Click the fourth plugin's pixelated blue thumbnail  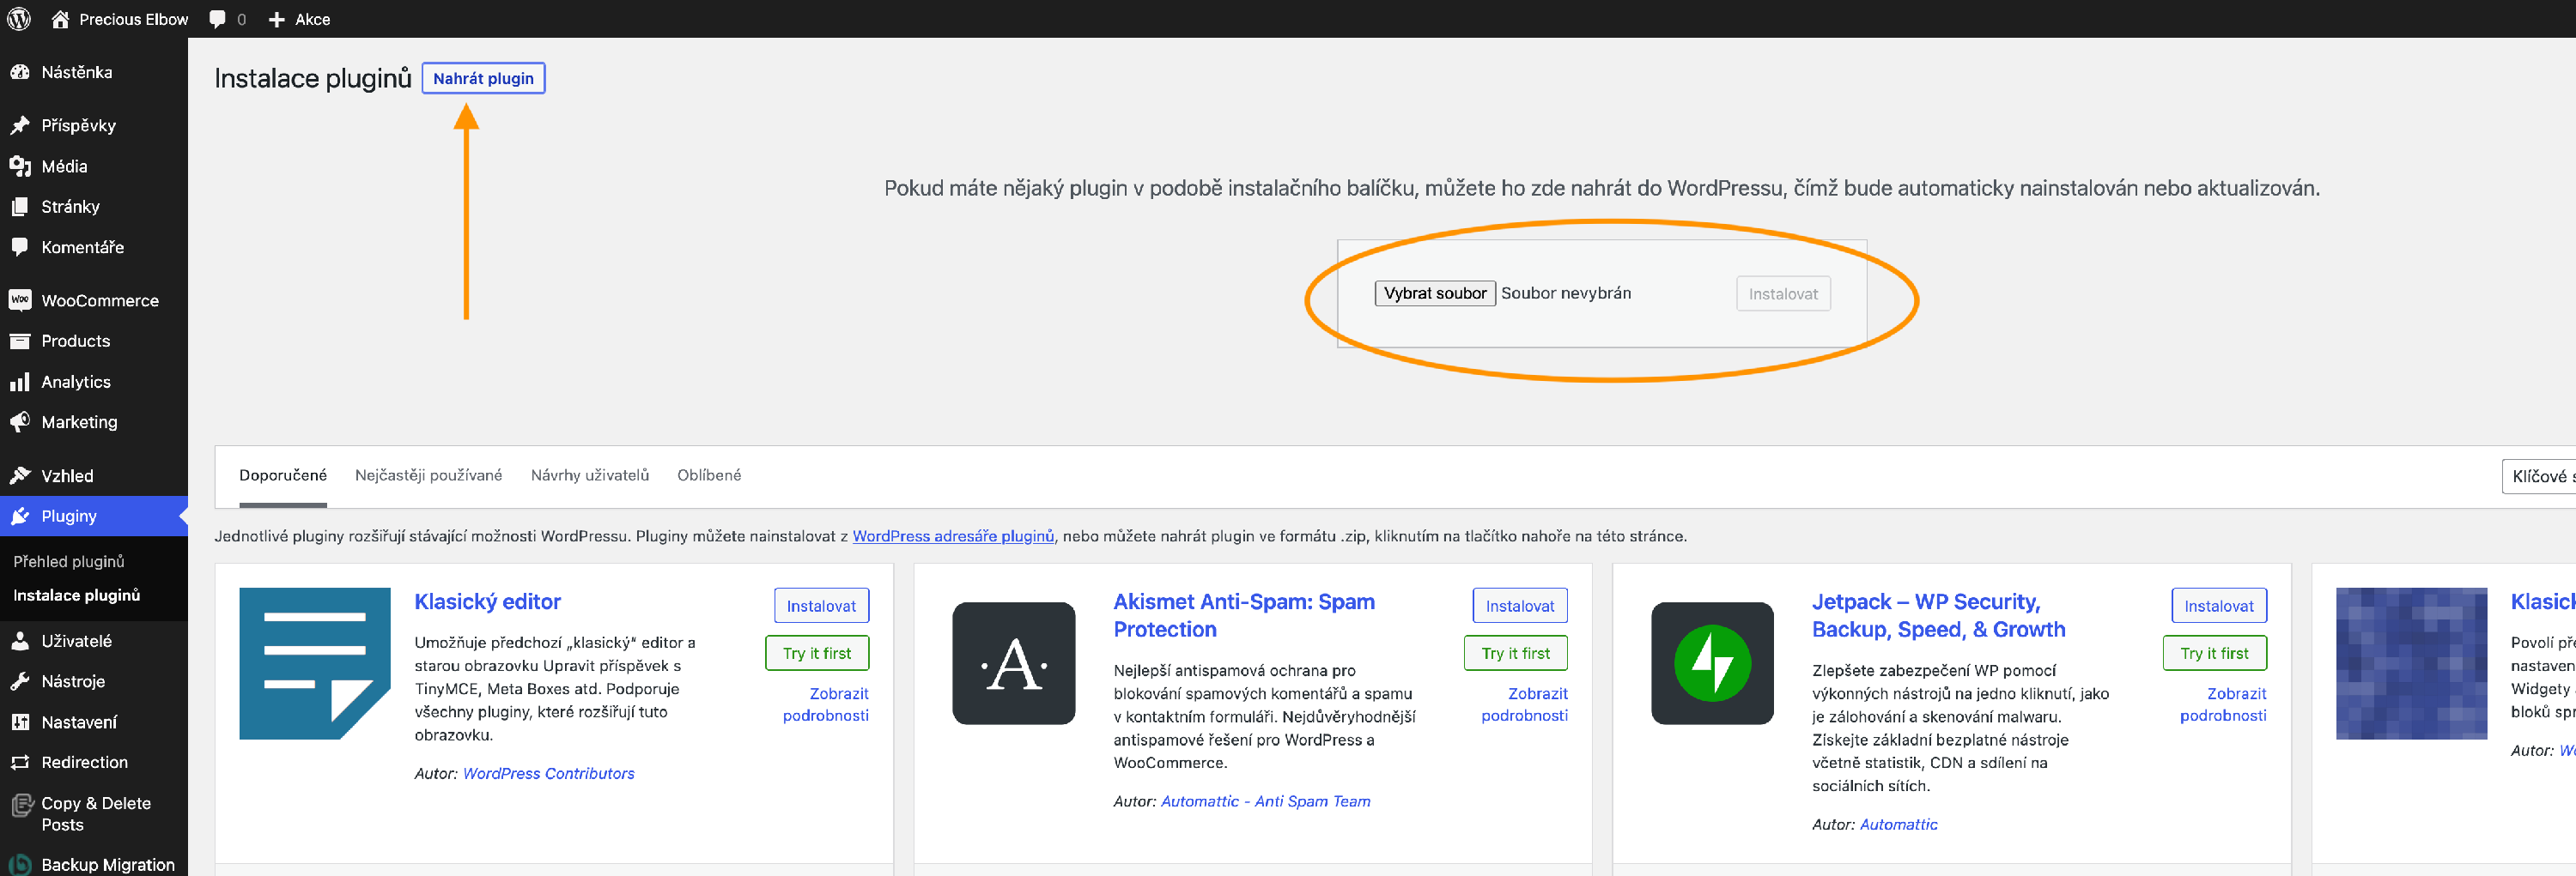(x=2411, y=663)
